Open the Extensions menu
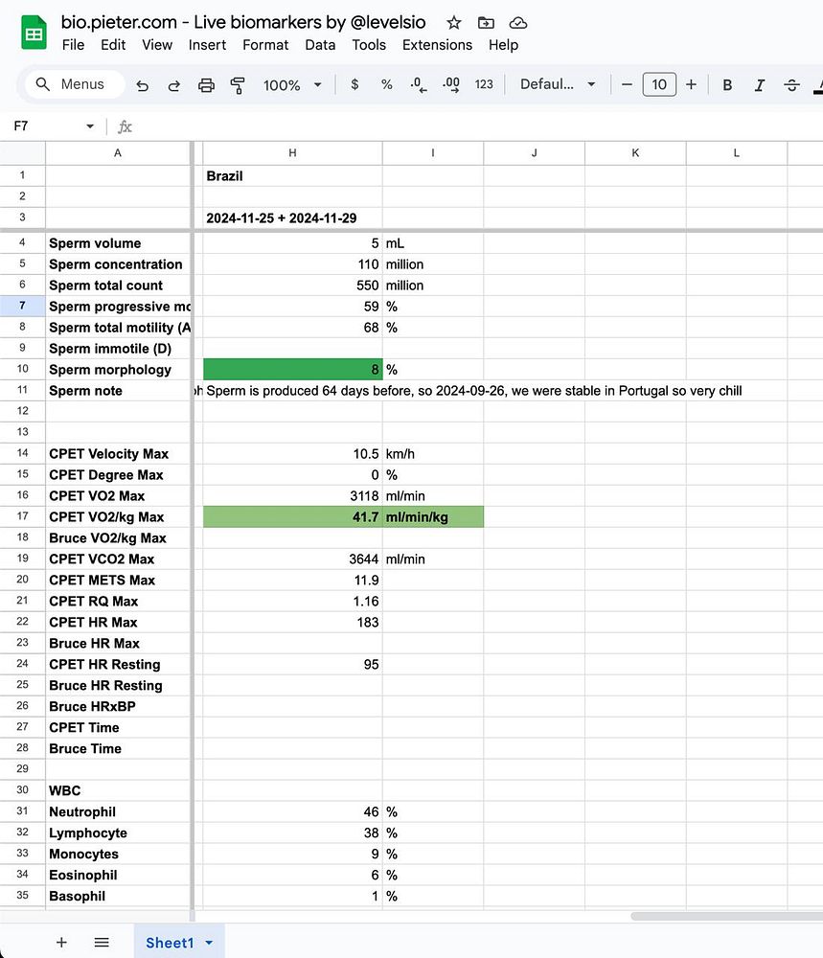The image size is (823, 958). click(437, 45)
